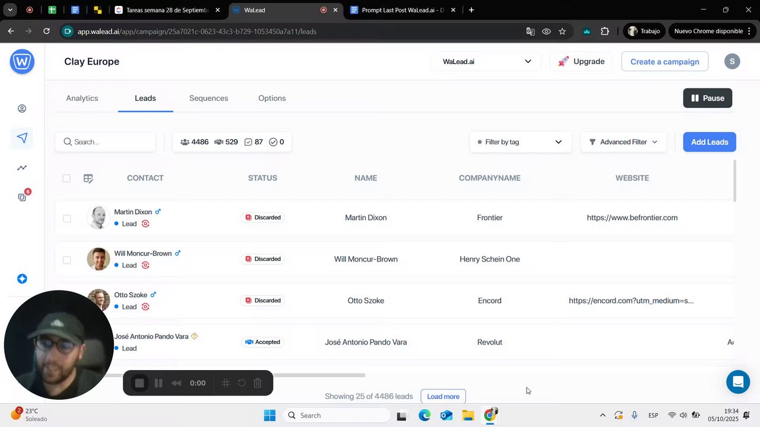Click Martin Dixon's red target icon

click(145, 224)
